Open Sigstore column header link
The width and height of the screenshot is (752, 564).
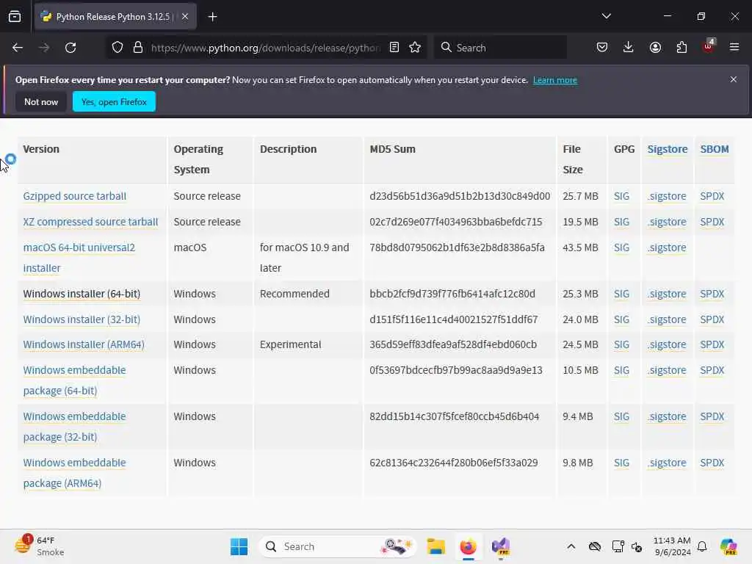click(667, 149)
